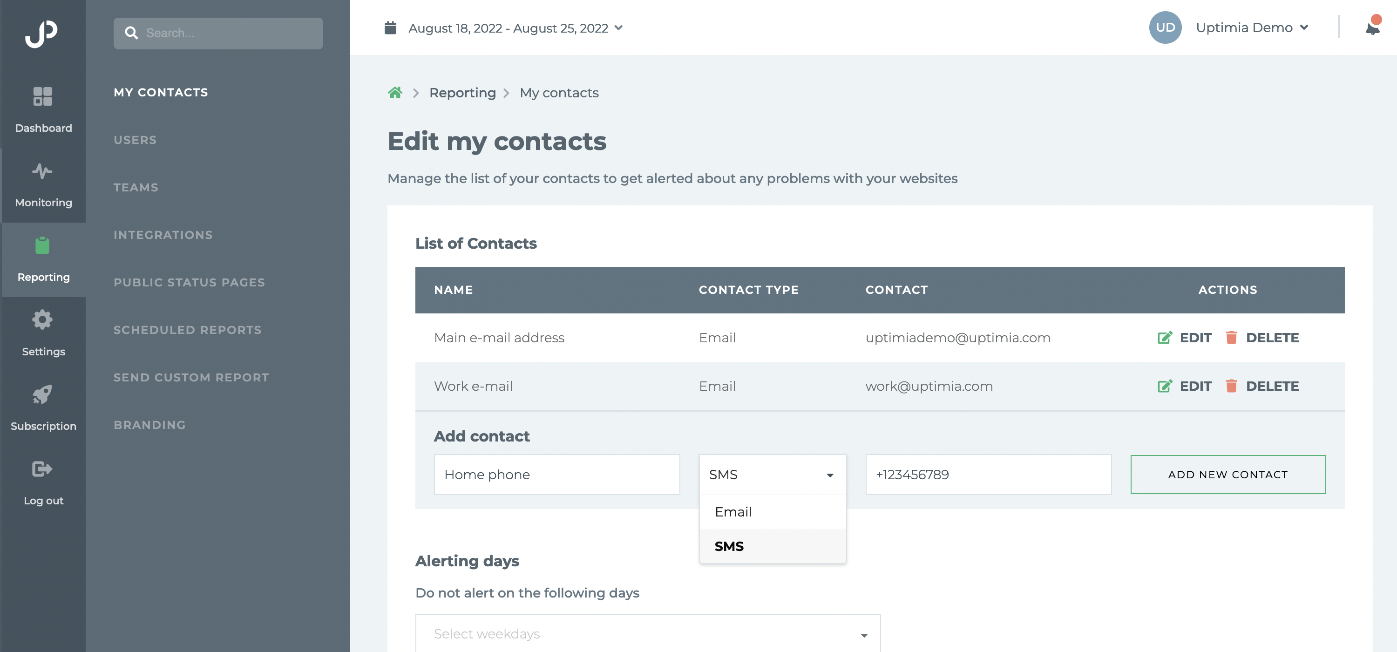Open Settings gear icon
Image resolution: width=1397 pixels, height=652 pixels.
[x=42, y=320]
